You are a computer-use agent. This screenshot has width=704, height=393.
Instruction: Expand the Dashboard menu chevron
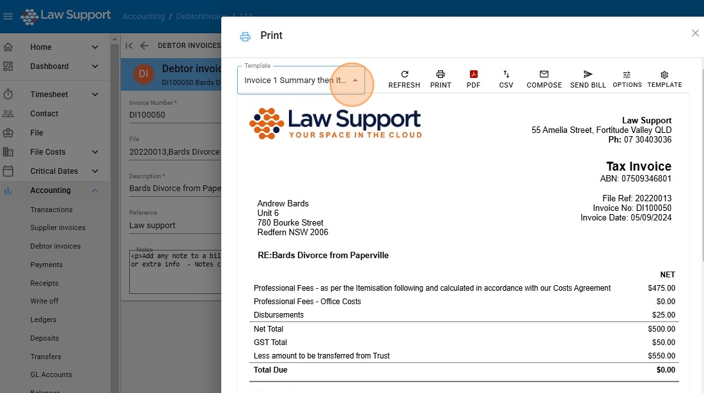[95, 66]
